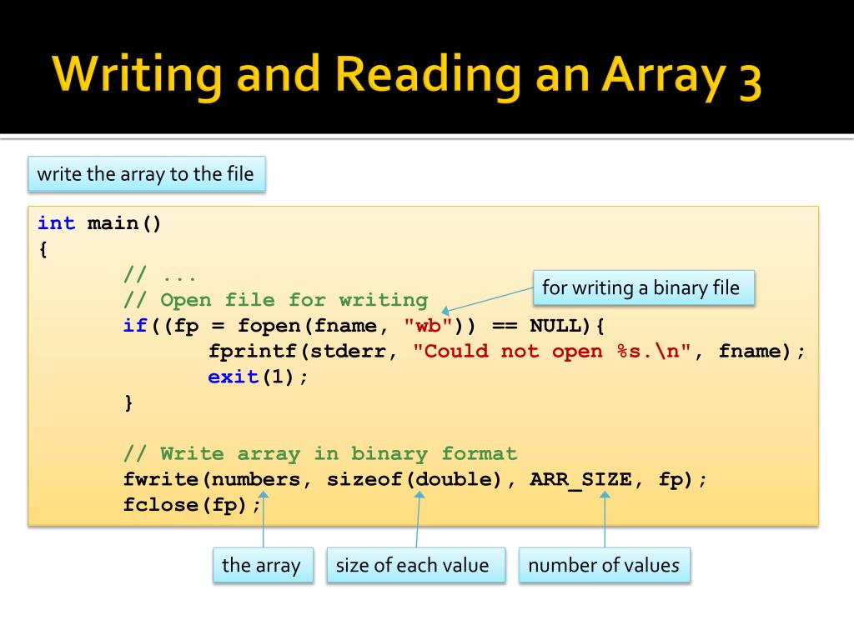Click the 'exit(1);' line
Image resolution: width=854 pixels, height=640 pixels.
pyautogui.click(x=258, y=377)
